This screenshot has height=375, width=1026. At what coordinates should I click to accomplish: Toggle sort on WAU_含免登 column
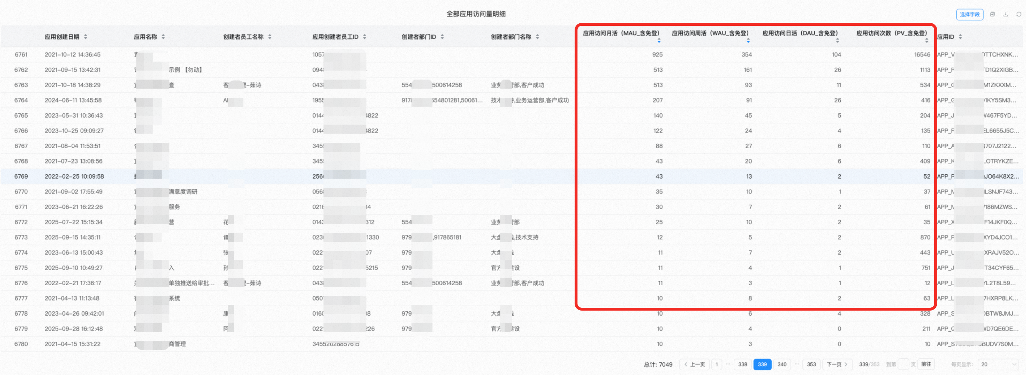tap(748, 40)
